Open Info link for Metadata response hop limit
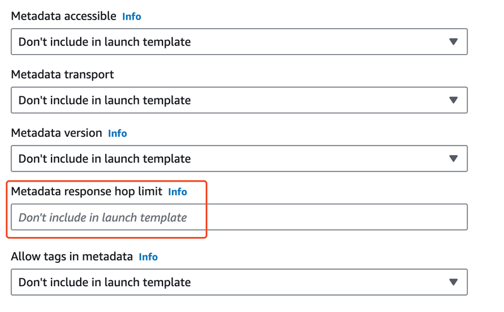The image size is (504, 312). pyautogui.click(x=178, y=192)
